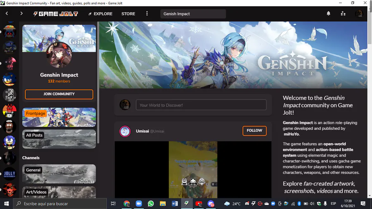The height and width of the screenshot is (209, 372).
Task: Open Umisai's profile name link
Action: (x=142, y=131)
